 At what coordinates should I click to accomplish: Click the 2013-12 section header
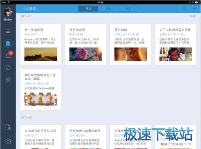click(x=26, y=117)
